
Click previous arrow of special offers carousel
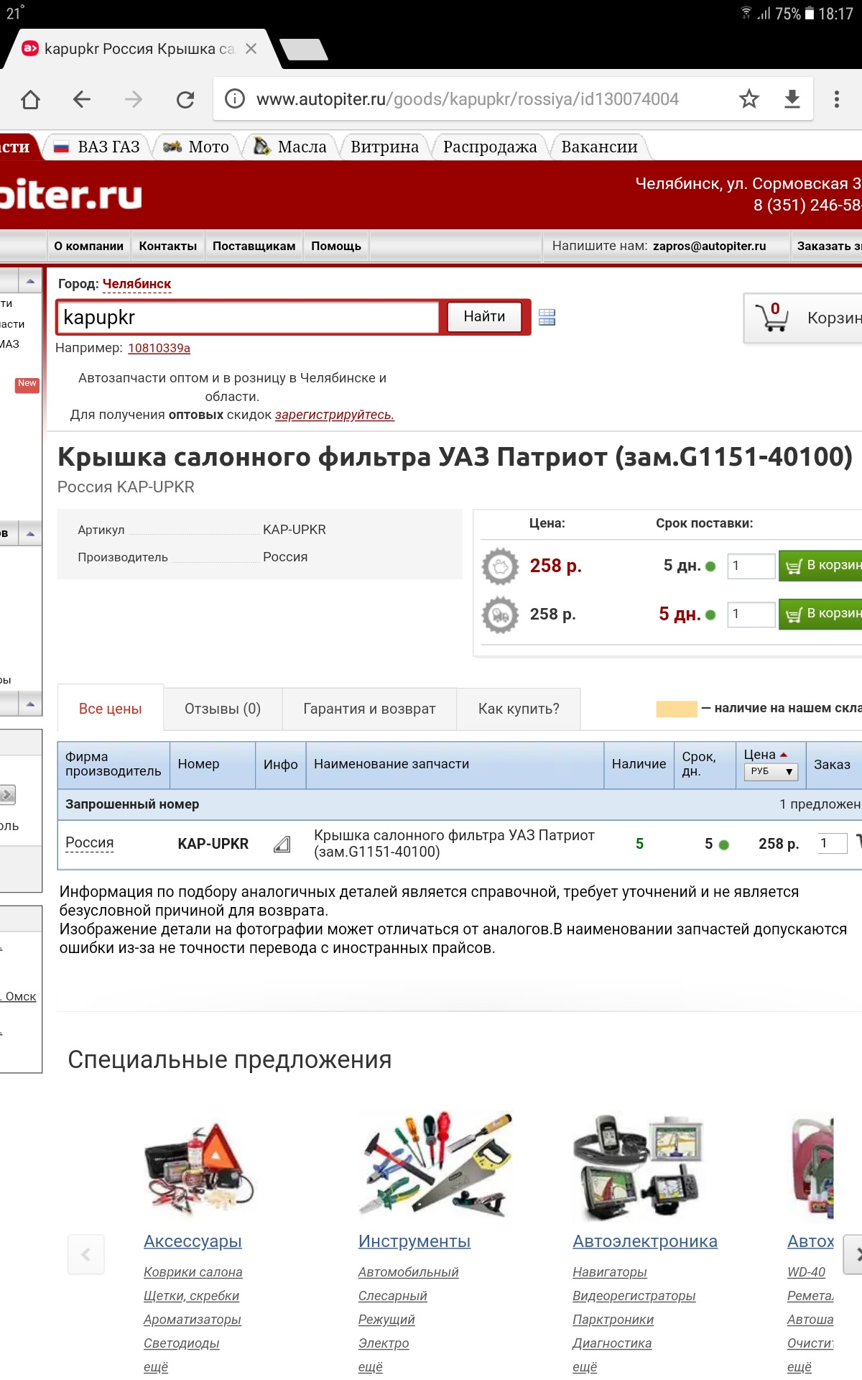[86, 1254]
